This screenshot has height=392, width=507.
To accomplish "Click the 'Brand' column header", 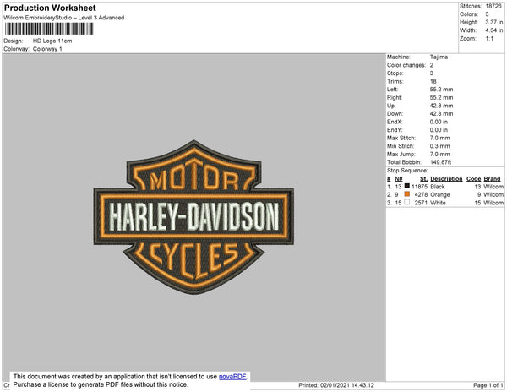I will point(492,179).
